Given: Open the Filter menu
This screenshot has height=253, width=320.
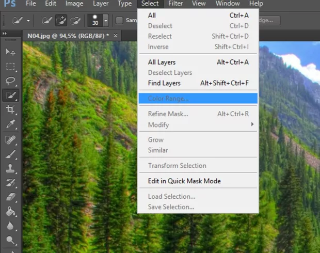Looking at the screenshot, I should coord(175,4).
